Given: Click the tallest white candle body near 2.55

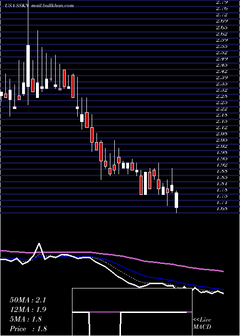Looking at the screenshot, I should pyautogui.click(x=28, y=66).
